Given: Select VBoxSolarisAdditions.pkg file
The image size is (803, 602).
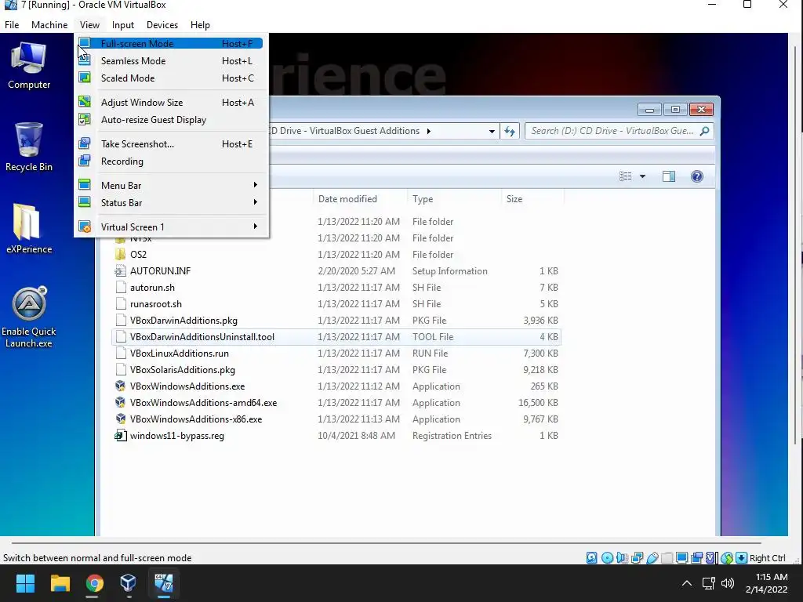Looking at the screenshot, I should point(336,370).
